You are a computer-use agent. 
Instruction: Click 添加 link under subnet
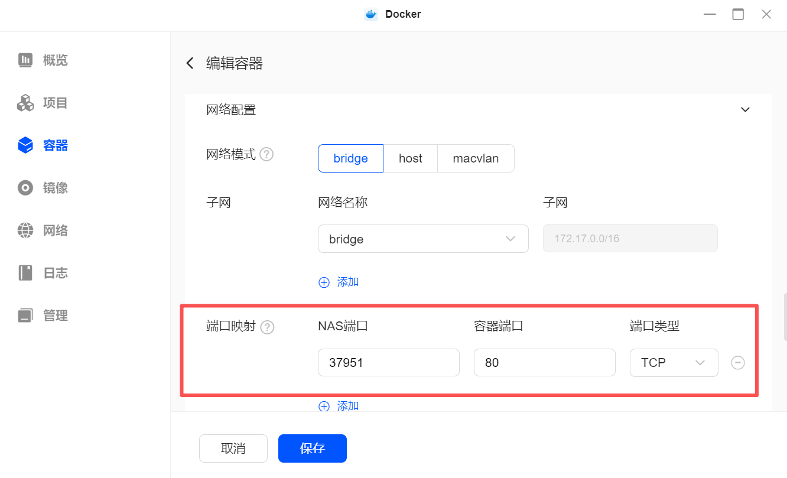point(348,282)
